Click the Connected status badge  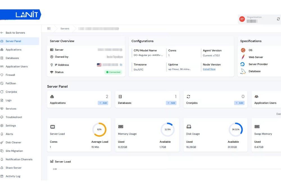click(x=113, y=72)
